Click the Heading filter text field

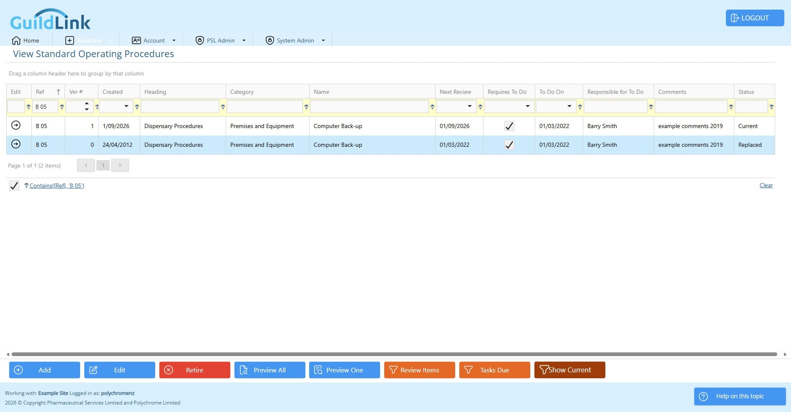tap(180, 107)
